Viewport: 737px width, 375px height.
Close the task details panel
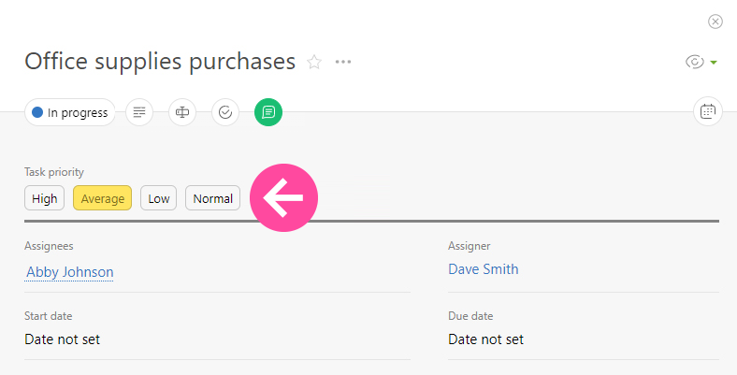(x=715, y=22)
